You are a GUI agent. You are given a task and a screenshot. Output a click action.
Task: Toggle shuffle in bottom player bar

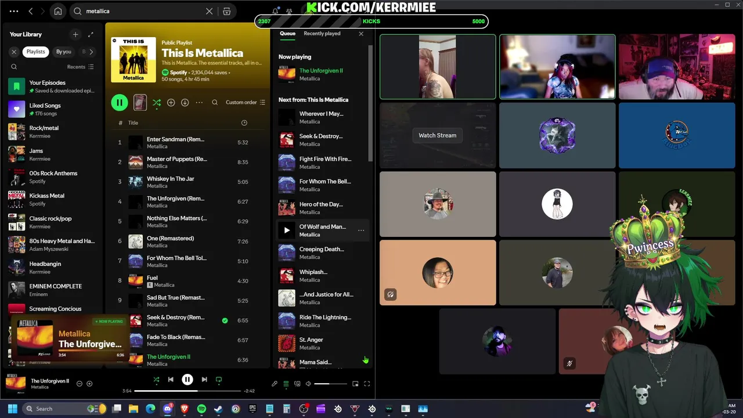pyautogui.click(x=156, y=380)
